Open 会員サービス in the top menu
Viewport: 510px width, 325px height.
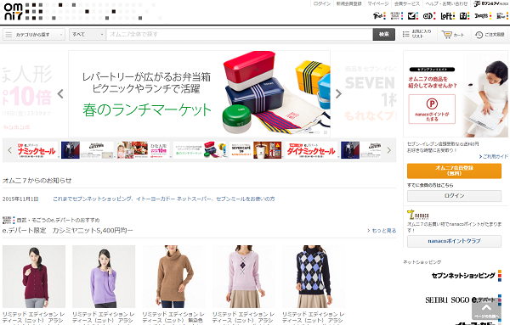click(x=407, y=3)
